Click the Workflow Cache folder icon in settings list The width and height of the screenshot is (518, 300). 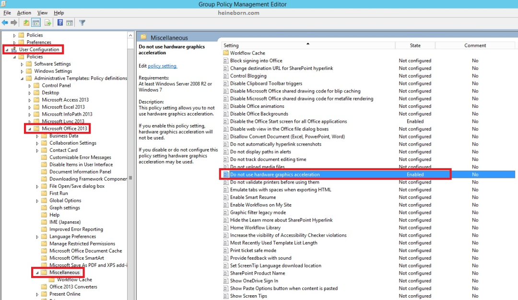(226, 53)
